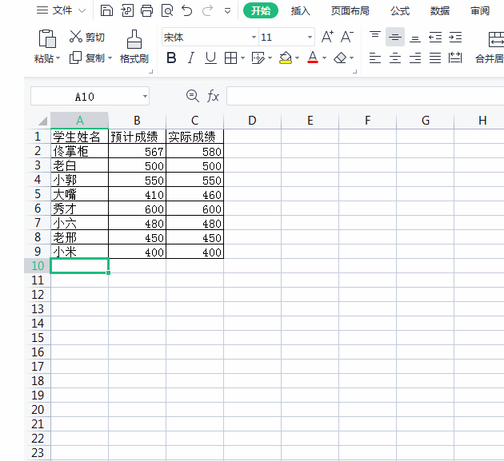Switch to the 审阅 tab
Screen dimensions: 504x461
click(x=480, y=11)
